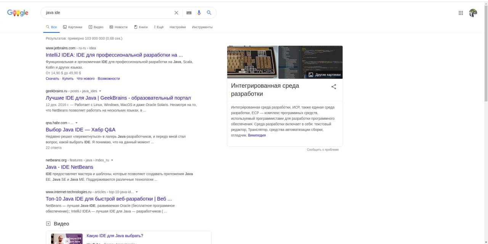
Task: Open the on-screen keyboard icon
Action: (x=189, y=13)
